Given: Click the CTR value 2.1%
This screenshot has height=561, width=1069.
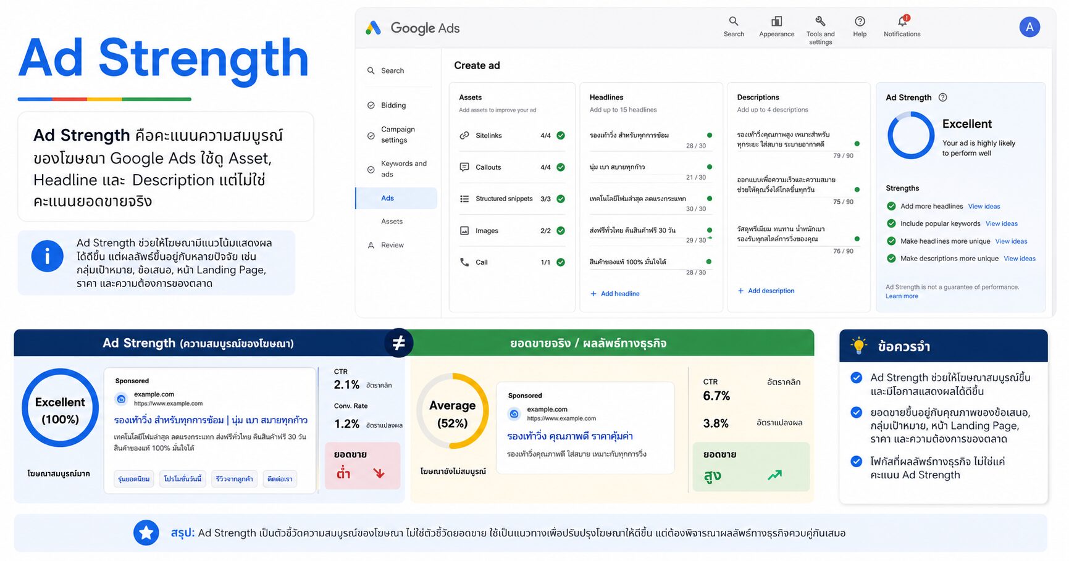Looking at the screenshot, I should pos(346,384).
